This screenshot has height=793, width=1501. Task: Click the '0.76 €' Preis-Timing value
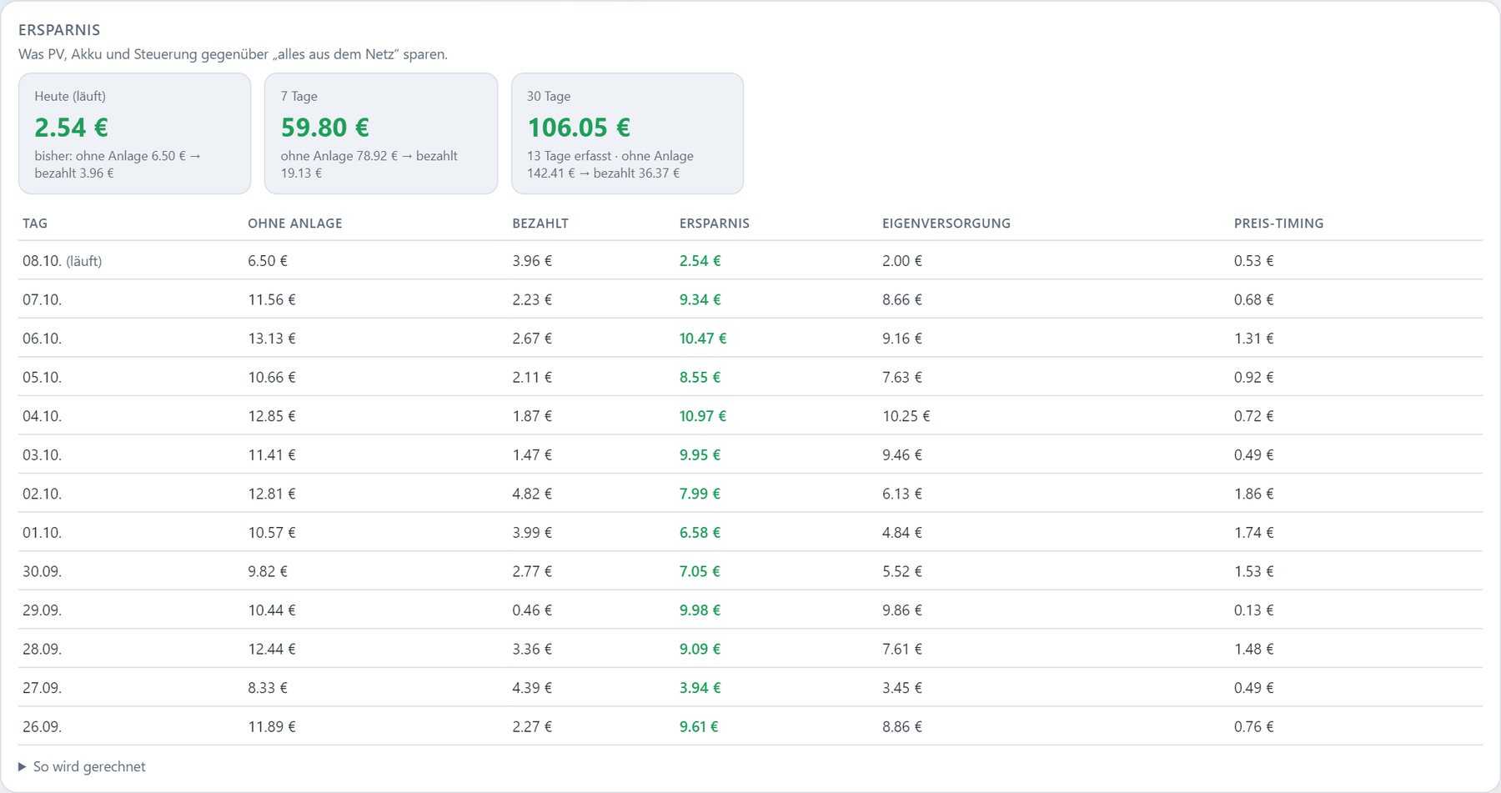point(1254,726)
